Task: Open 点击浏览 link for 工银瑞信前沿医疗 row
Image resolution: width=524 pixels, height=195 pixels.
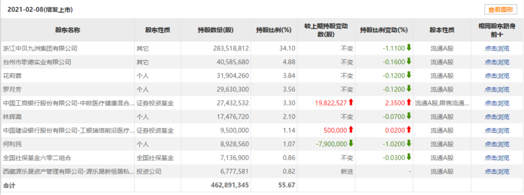Action: (x=497, y=130)
